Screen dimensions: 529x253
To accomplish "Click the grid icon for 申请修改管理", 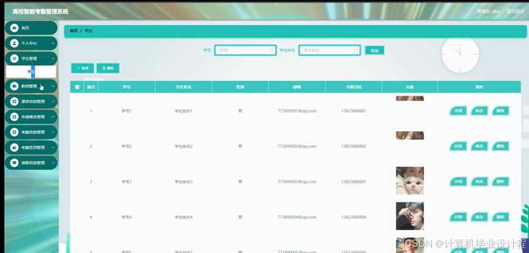I will [14, 117].
